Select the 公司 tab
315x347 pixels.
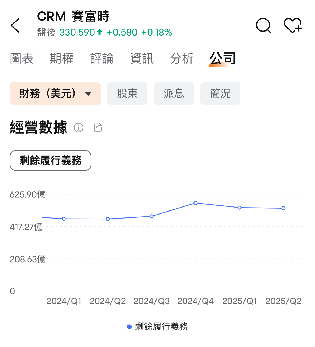tap(222, 59)
